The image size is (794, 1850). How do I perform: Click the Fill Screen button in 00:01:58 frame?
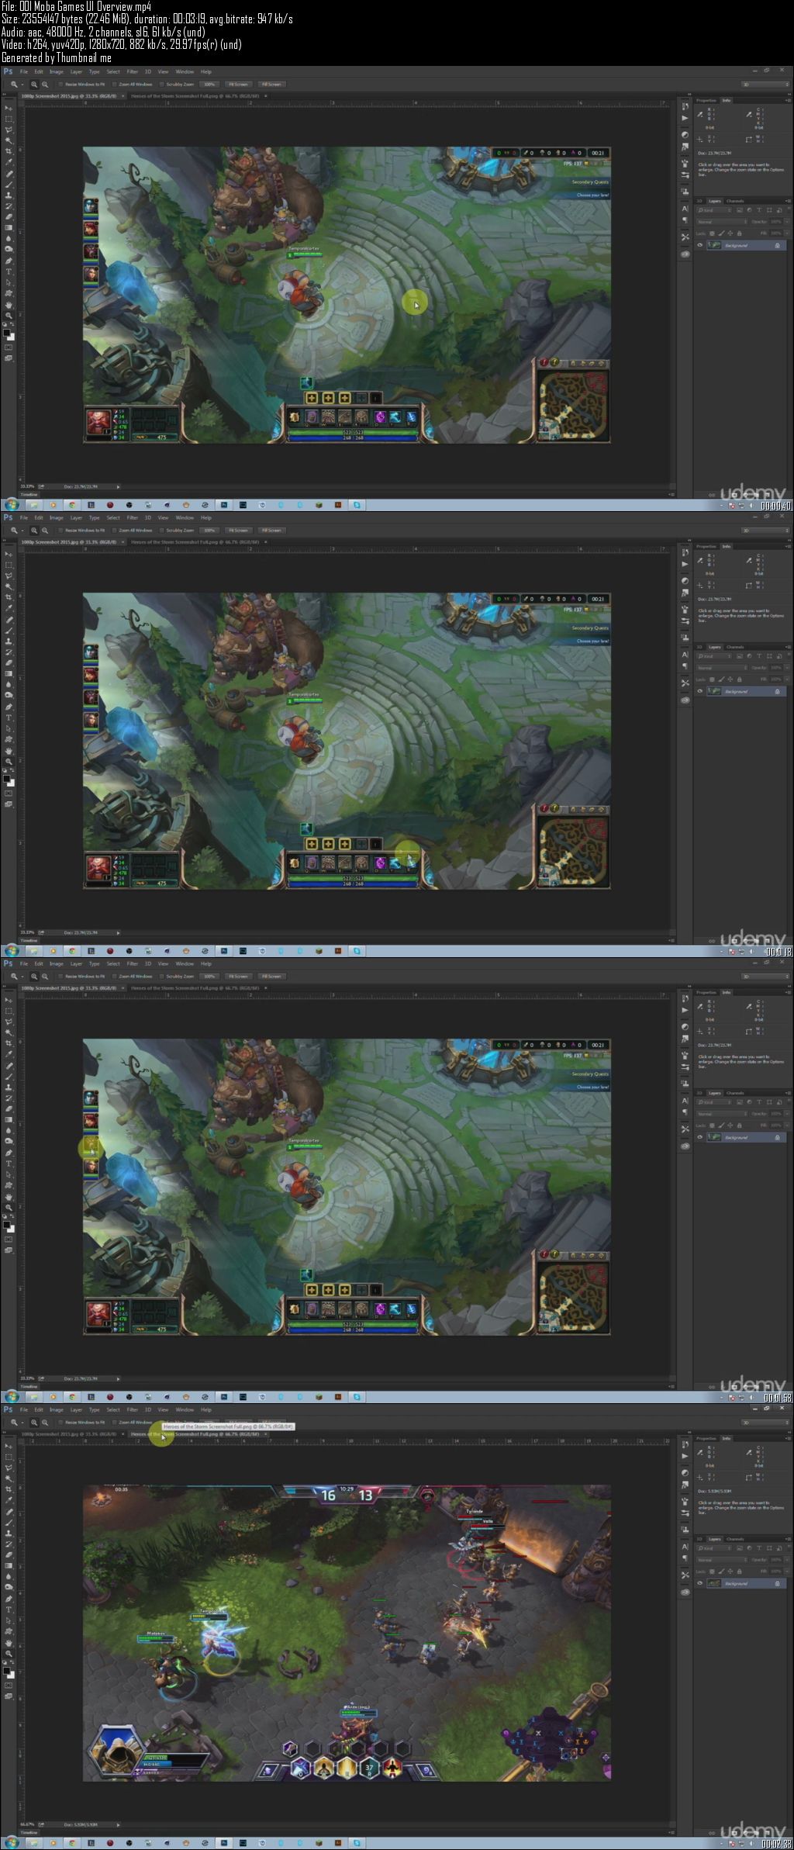271,976
